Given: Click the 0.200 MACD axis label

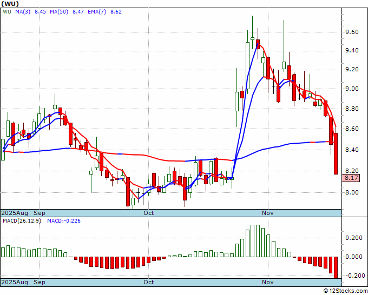Looking at the screenshot, I should click(x=354, y=238).
